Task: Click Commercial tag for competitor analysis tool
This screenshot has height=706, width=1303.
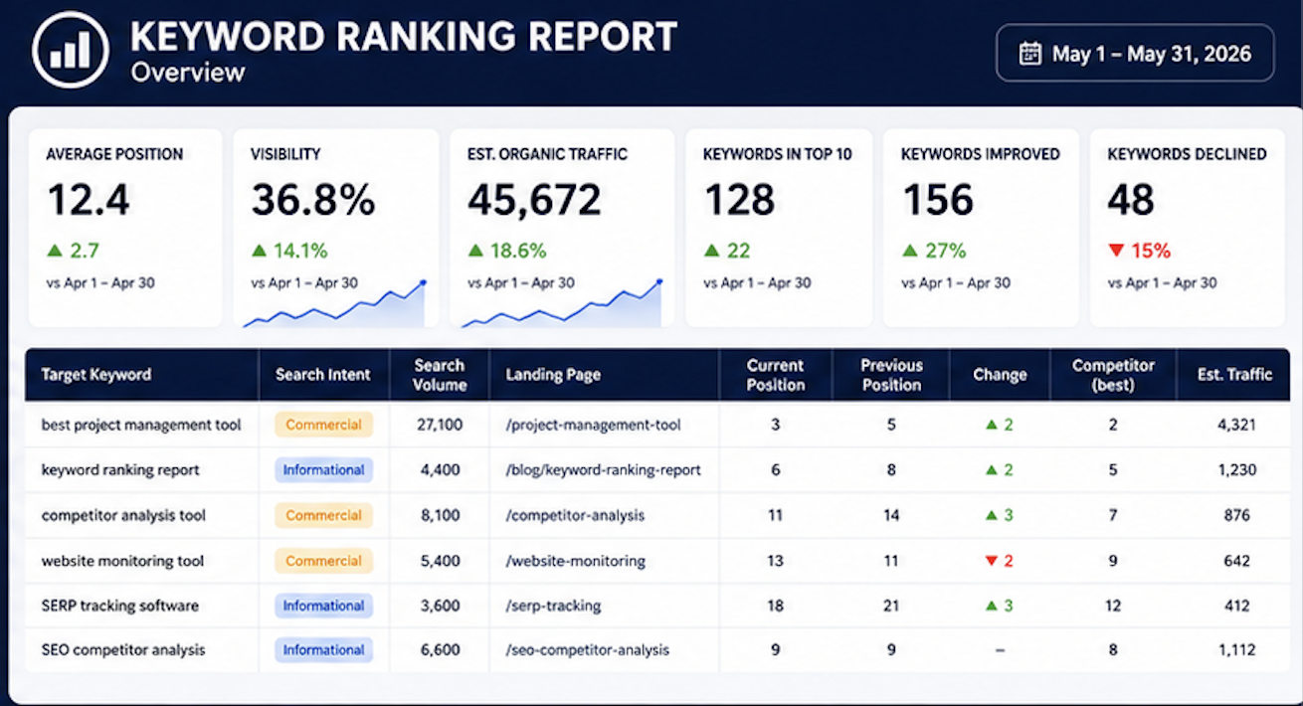Action: [324, 515]
